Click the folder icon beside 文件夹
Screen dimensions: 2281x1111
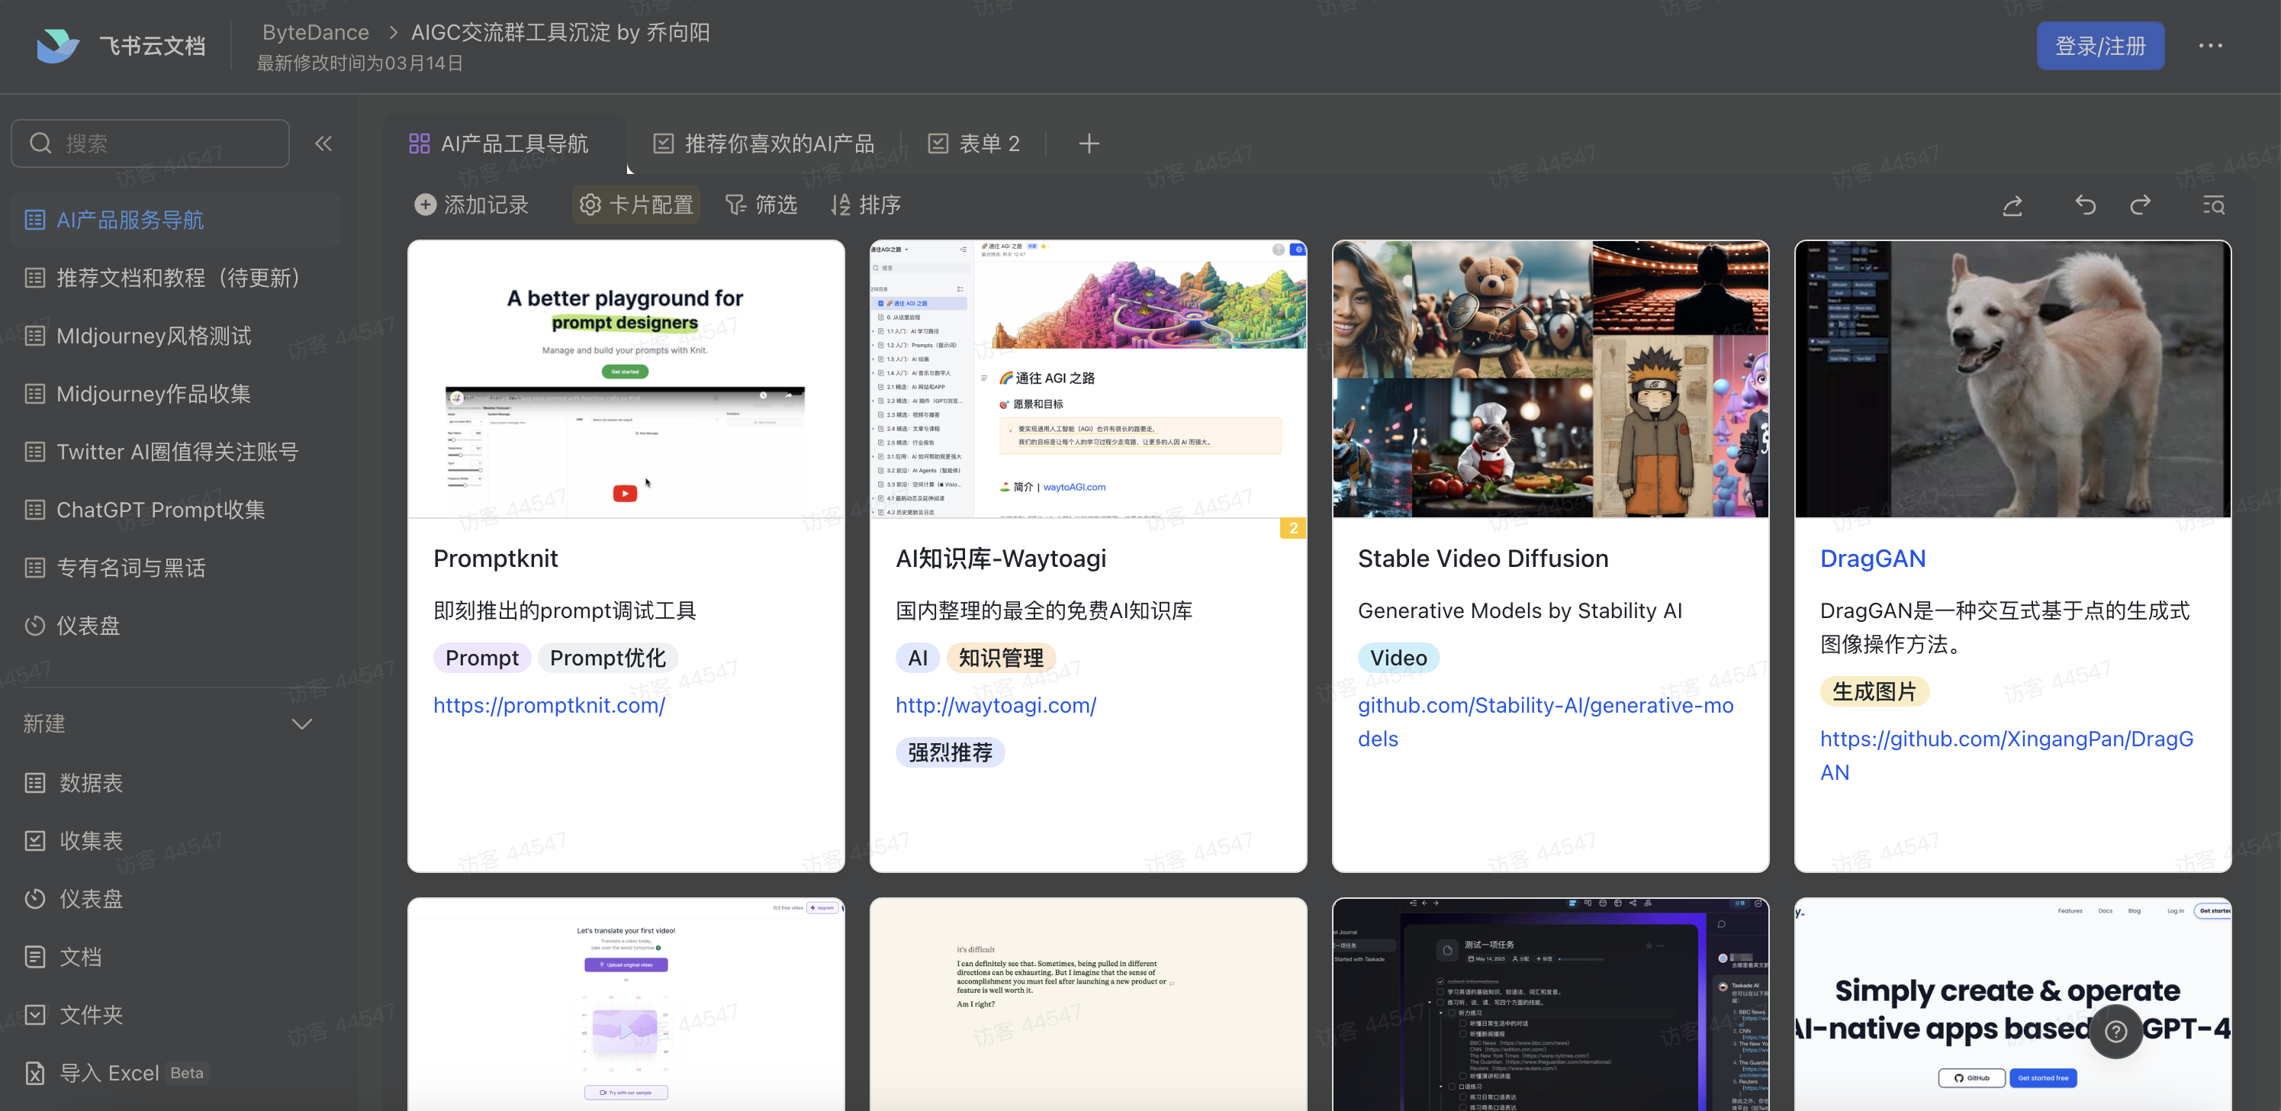34,1014
